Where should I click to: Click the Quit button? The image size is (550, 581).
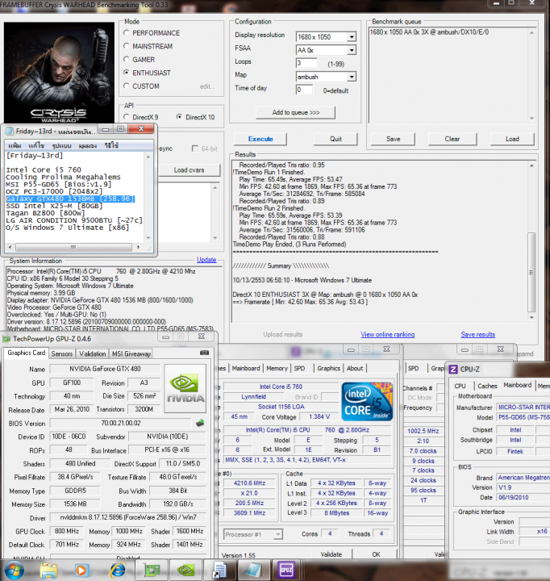[x=335, y=139]
